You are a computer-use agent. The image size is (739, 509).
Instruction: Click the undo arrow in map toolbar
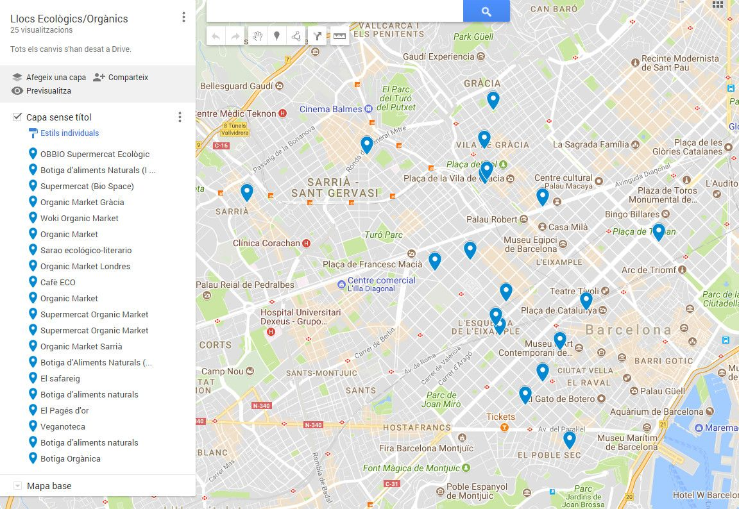click(x=216, y=37)
